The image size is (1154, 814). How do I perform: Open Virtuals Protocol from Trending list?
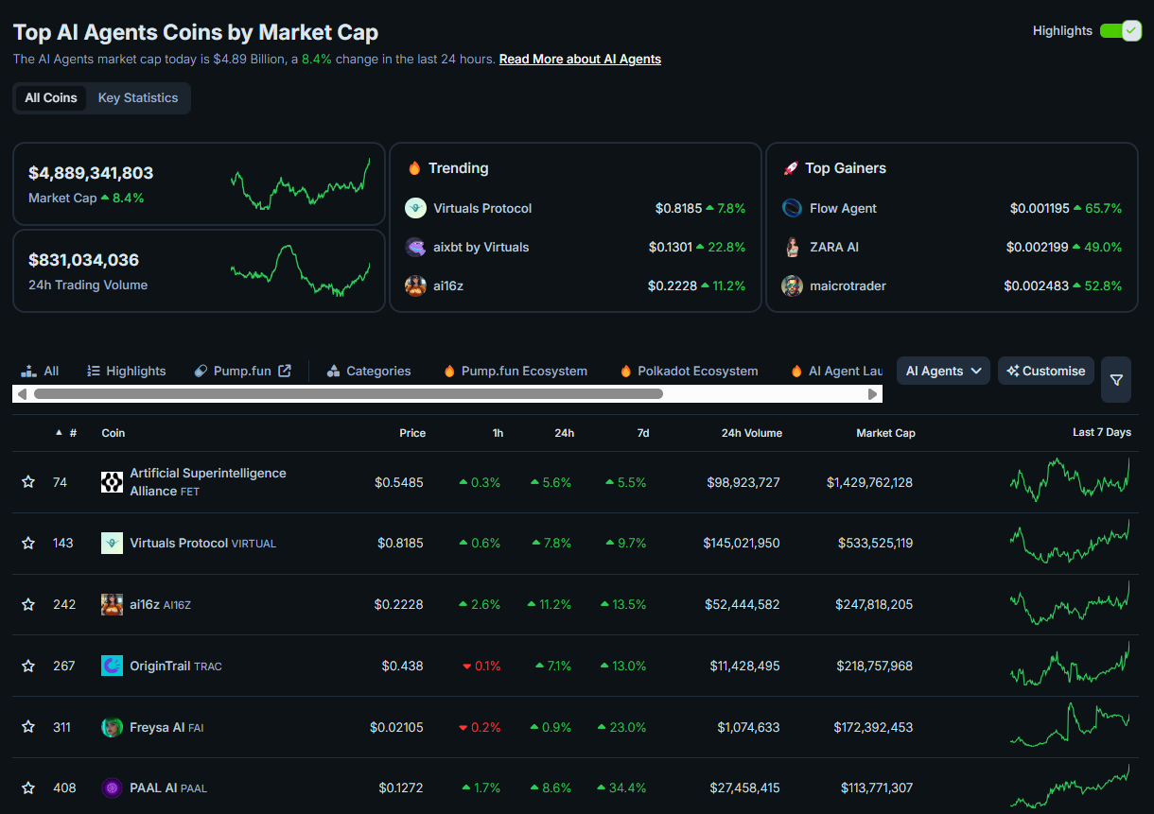[x=482, y=208]
